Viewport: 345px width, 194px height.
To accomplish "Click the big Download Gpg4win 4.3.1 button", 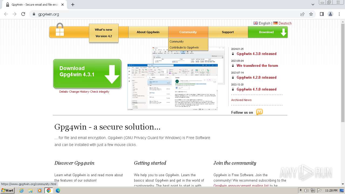I will click(87, 74).
